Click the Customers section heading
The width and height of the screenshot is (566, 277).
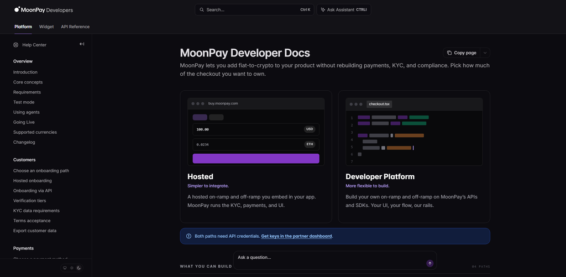tap(24, 160)
